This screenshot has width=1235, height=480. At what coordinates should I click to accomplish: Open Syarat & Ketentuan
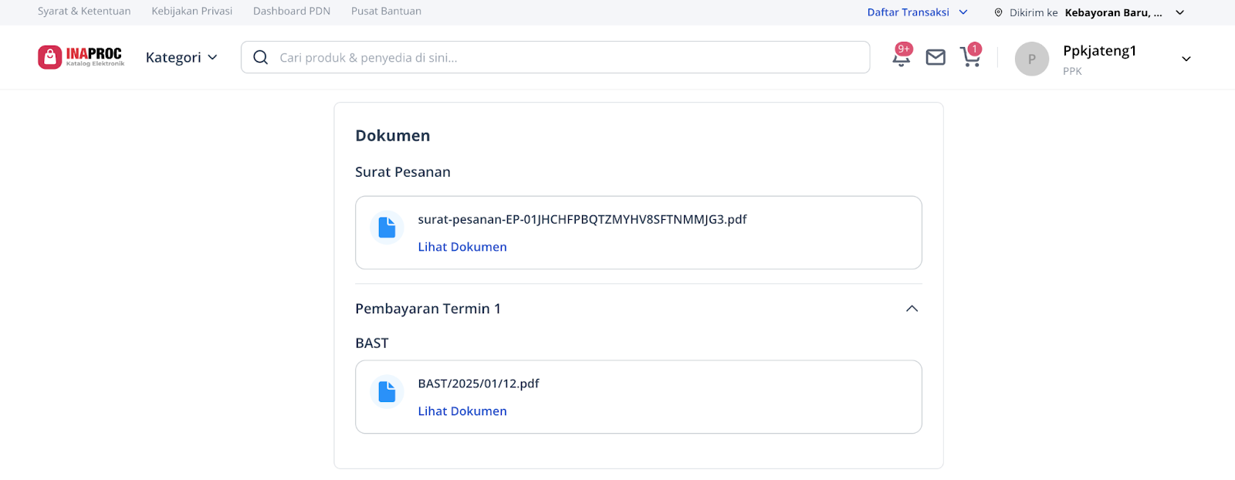(84, 12)
